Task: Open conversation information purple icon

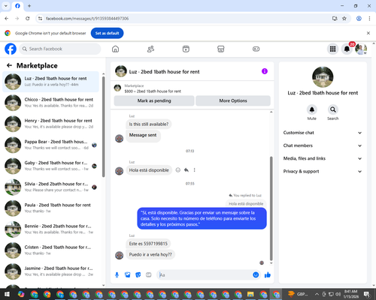Action: 265,71
